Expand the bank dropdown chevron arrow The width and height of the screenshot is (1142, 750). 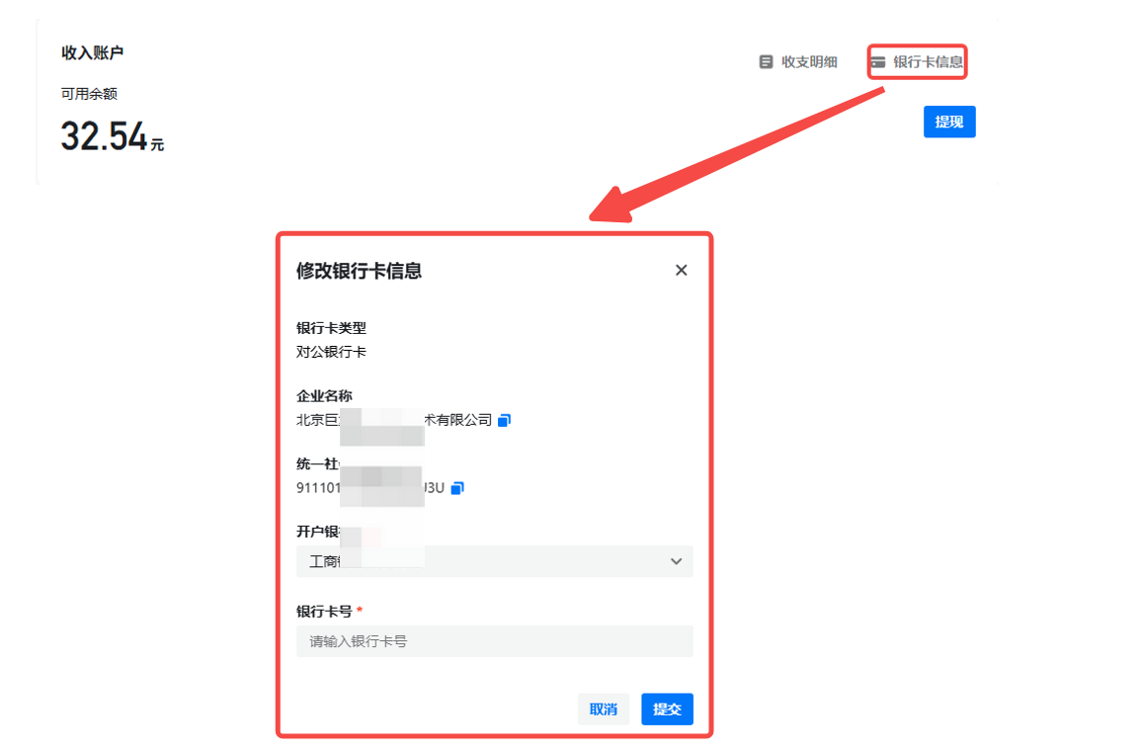coord(676,561)
